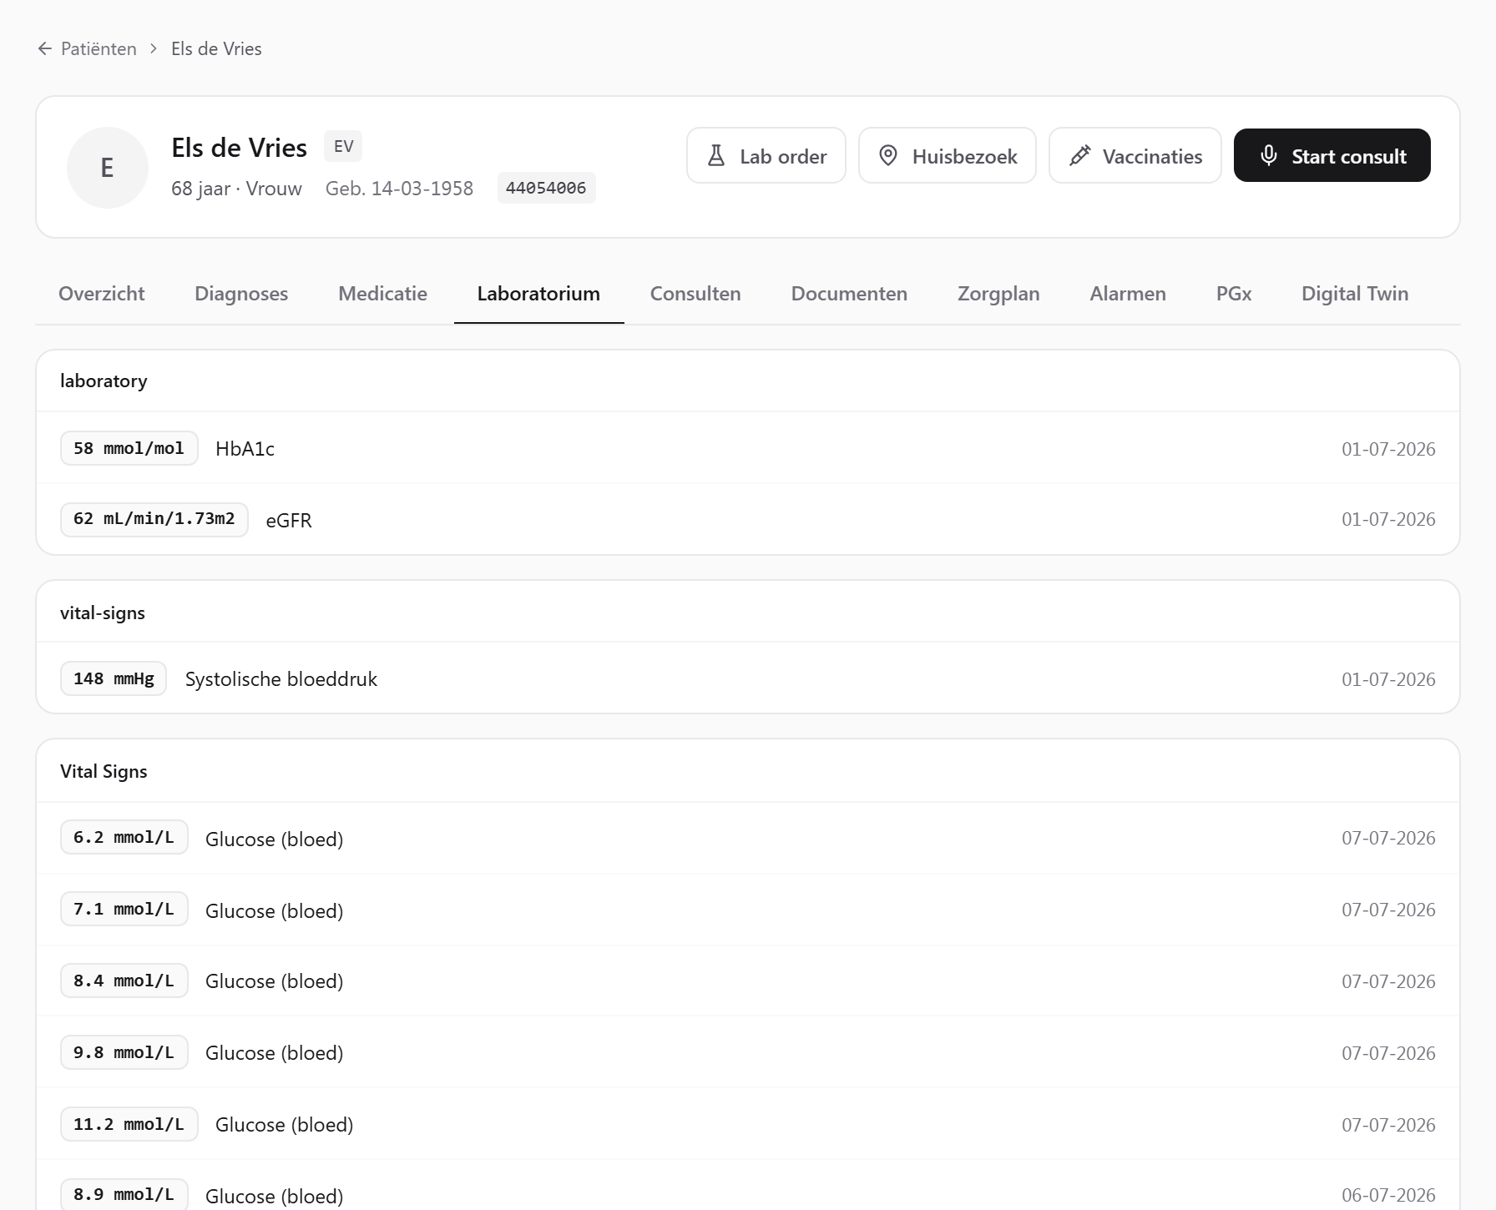The height and width of the screenshot is (1210, 1496).
Task: Click the 148 mmHg value badge
Action: pyautogui.click(x=114, y=678)
